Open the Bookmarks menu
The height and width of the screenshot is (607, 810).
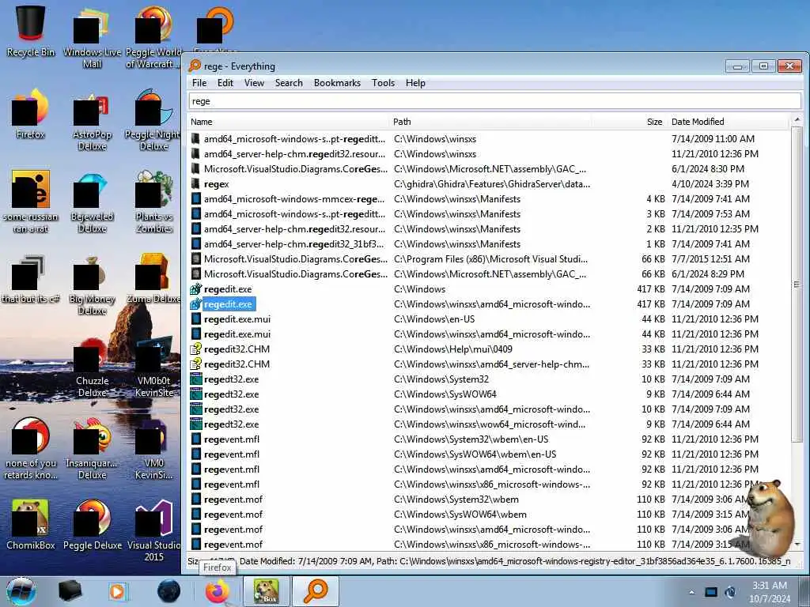337,83
